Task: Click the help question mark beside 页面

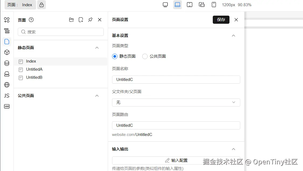Action: 31,20
